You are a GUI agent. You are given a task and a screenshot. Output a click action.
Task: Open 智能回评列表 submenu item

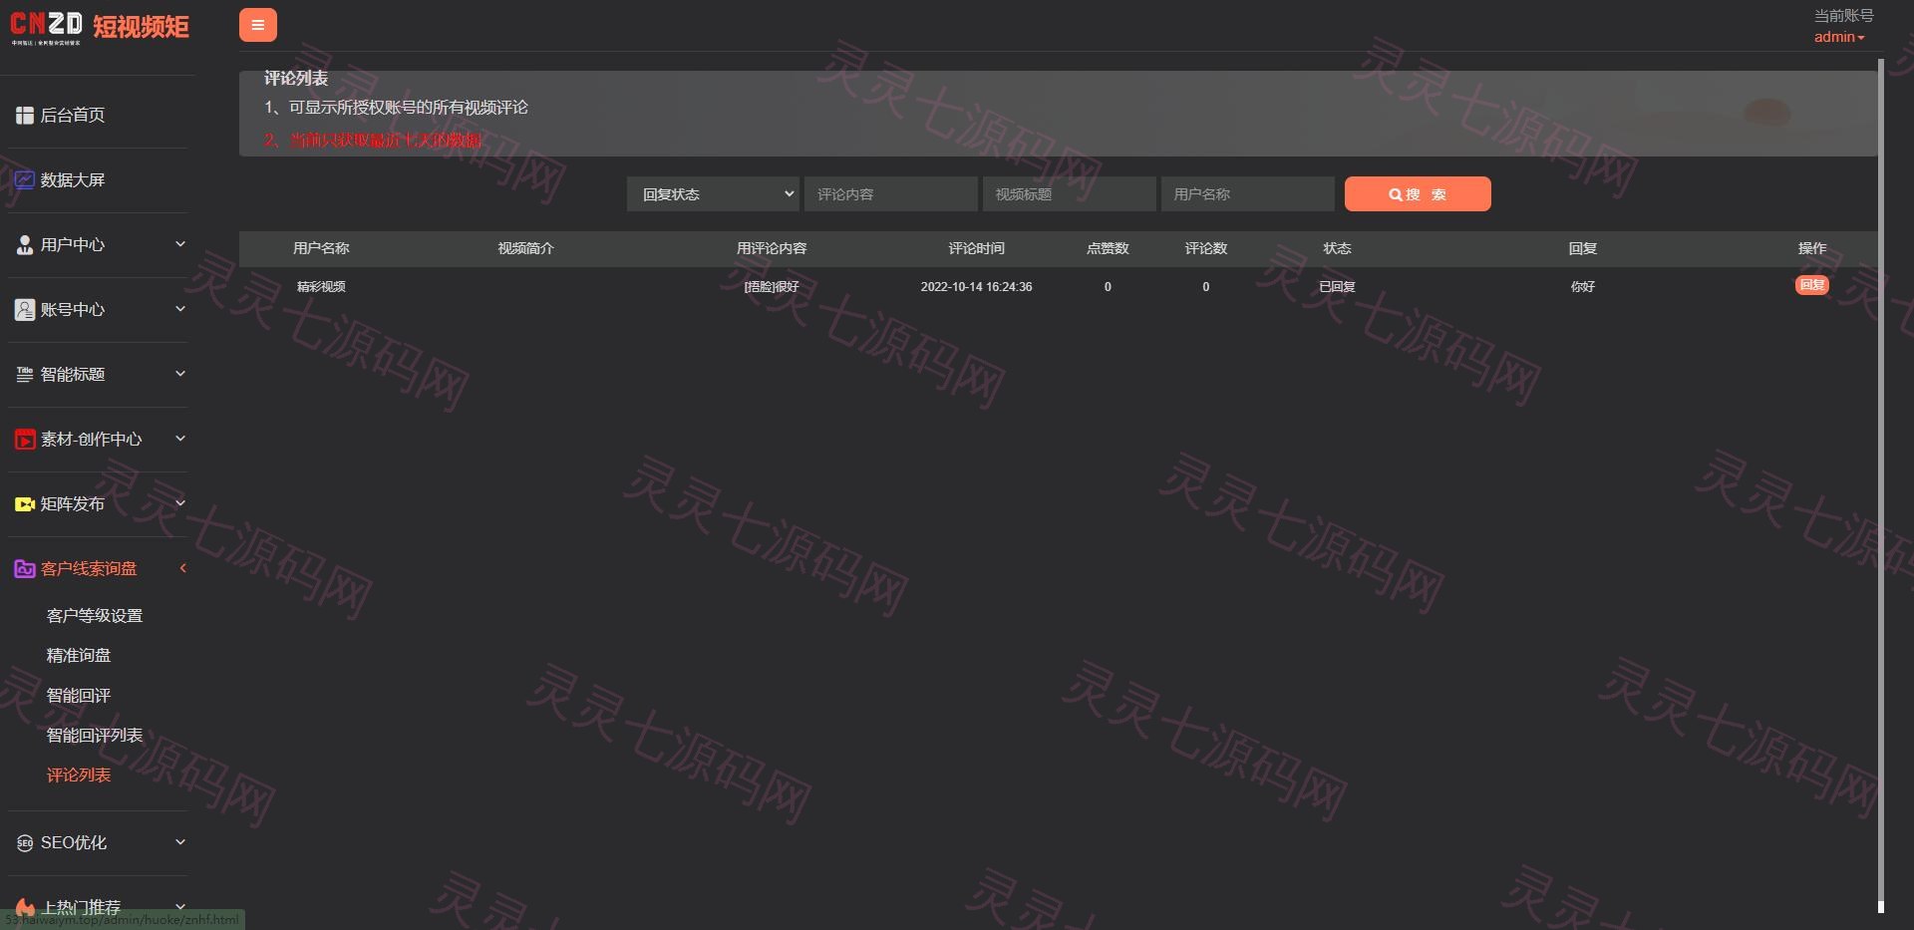(x=95, y=736)
